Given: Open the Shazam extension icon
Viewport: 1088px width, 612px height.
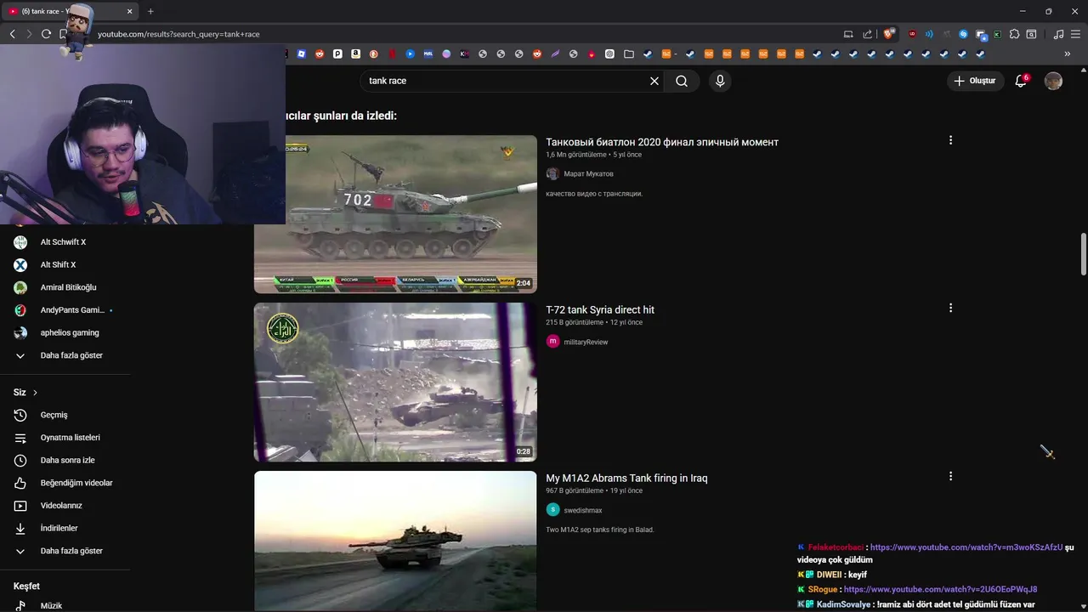Looking at the screenshot, I should (x=963, y=34).
